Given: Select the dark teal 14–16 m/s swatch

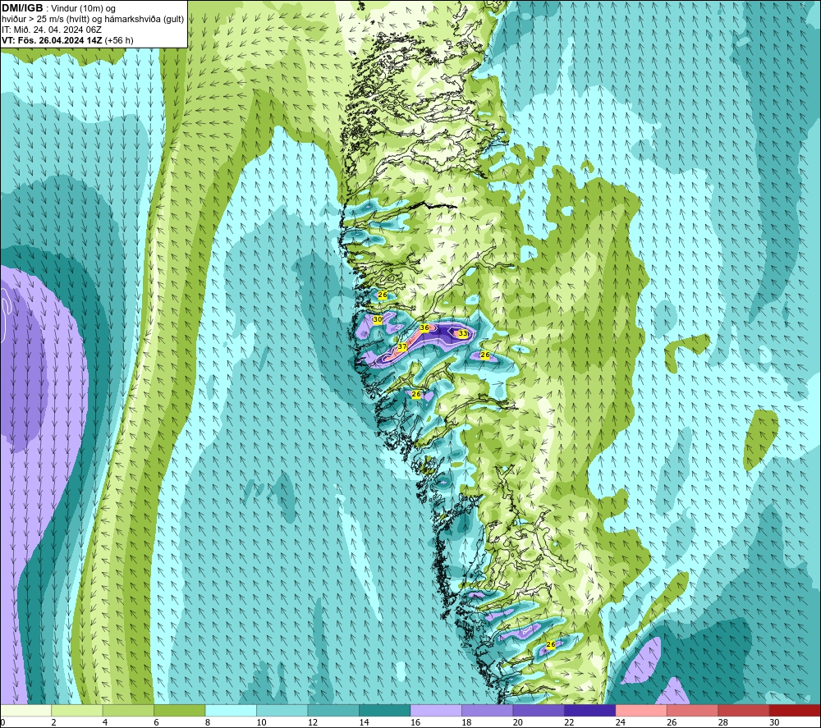Looking at the screenshot, I should point(385,711).
